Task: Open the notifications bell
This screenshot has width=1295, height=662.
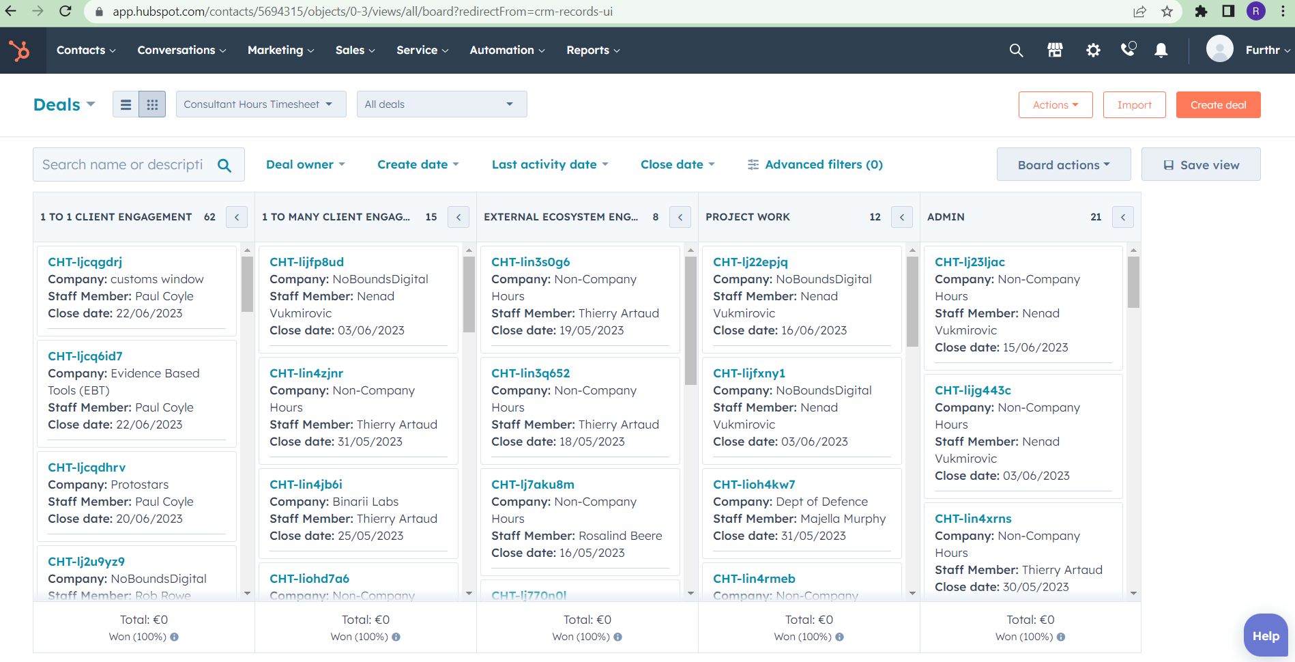Action: point(1161,51)
